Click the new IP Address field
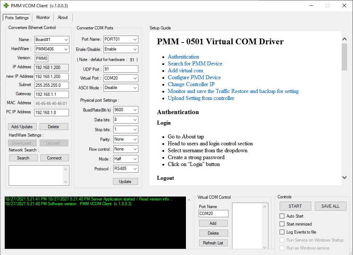The image size is (353, 255). click(51, 77)
